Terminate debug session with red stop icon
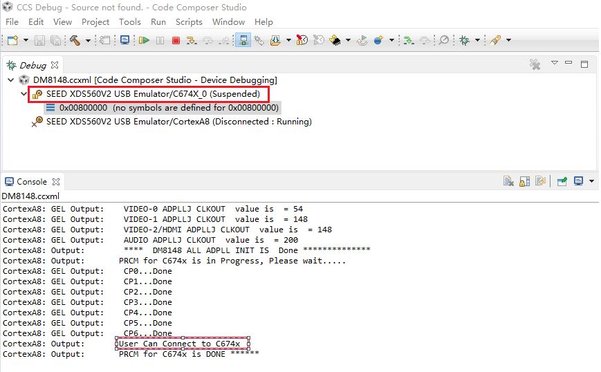Viewport: 601px width, 372px height. click(176, 40)
